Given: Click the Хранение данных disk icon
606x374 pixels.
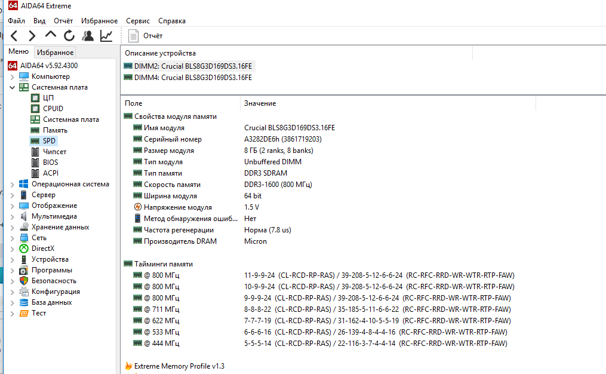Looking at the screenshot, I should click(24, 227).
